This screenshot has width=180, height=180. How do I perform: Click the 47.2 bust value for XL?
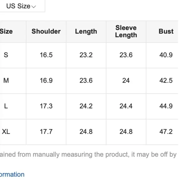(166, 132)
